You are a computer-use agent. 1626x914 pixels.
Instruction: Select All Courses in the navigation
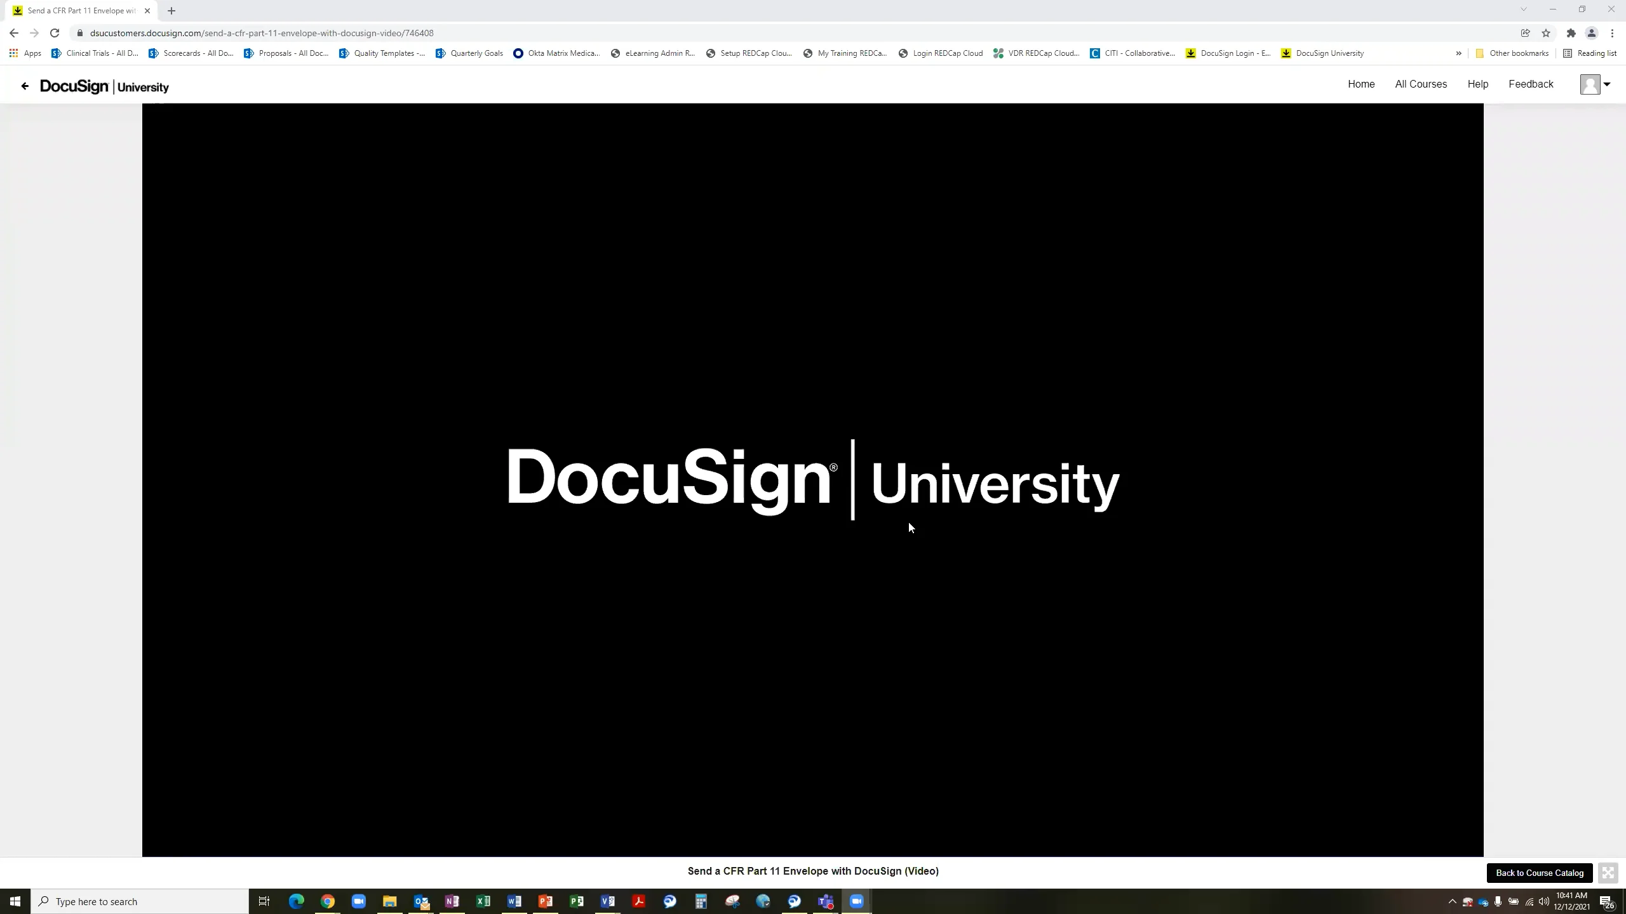(1420, 84)
